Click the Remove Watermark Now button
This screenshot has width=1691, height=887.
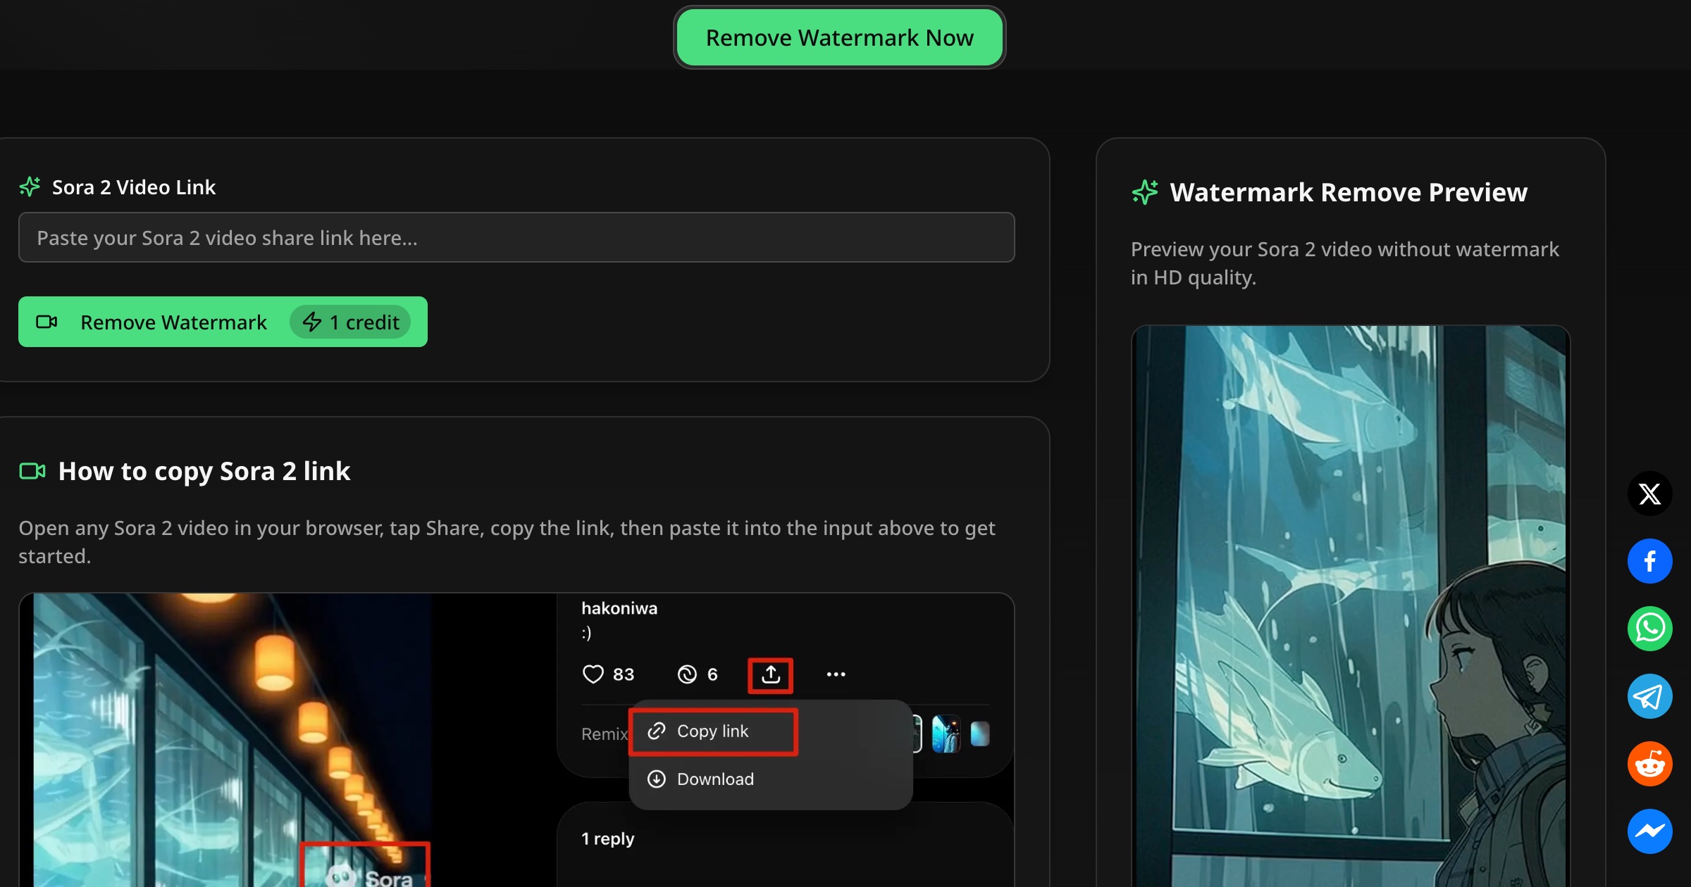838,37
